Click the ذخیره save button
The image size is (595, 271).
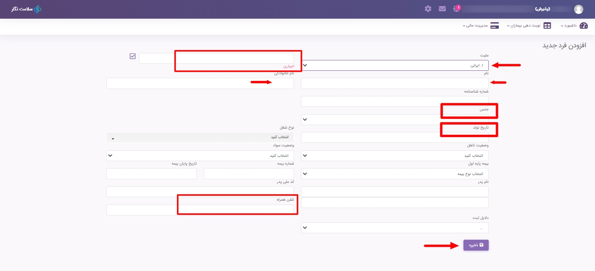click(476, 245)
